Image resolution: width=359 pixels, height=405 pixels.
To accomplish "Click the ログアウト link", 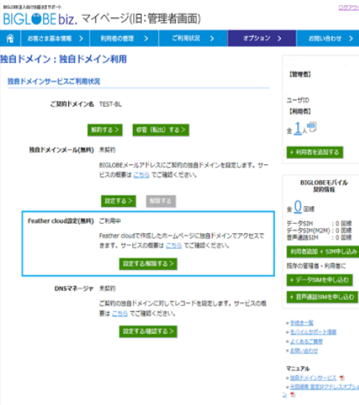I will 348,7.
